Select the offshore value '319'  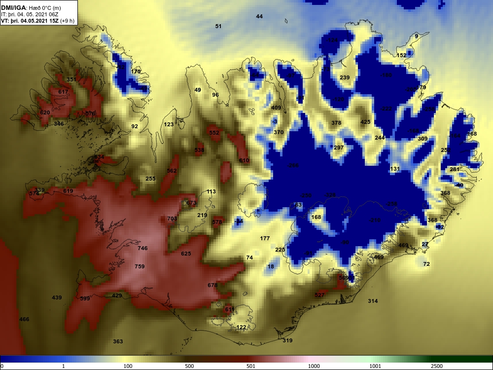[x=287, y=340]
